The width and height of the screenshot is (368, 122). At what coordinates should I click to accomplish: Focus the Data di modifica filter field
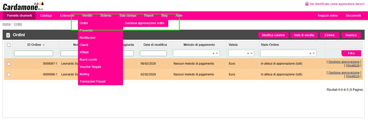coord(153,53)
